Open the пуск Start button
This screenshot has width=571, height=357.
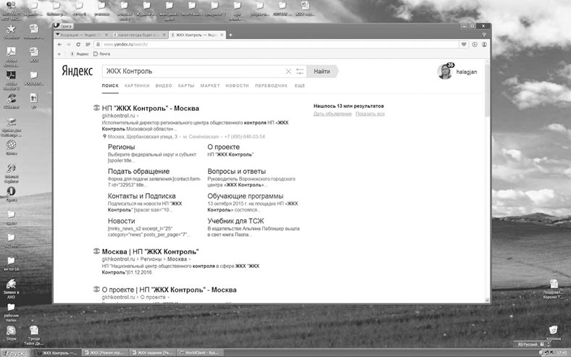coord(16,353)
